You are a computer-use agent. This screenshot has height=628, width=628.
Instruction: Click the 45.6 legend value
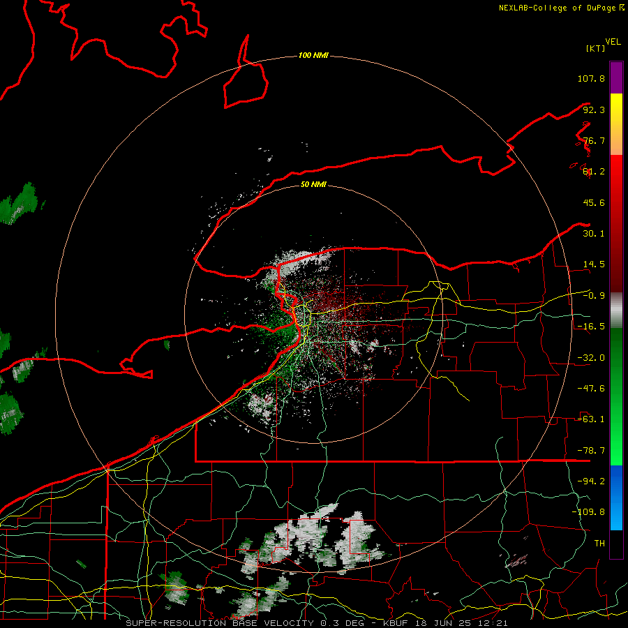pyautogui.click(x=594, y=202)
